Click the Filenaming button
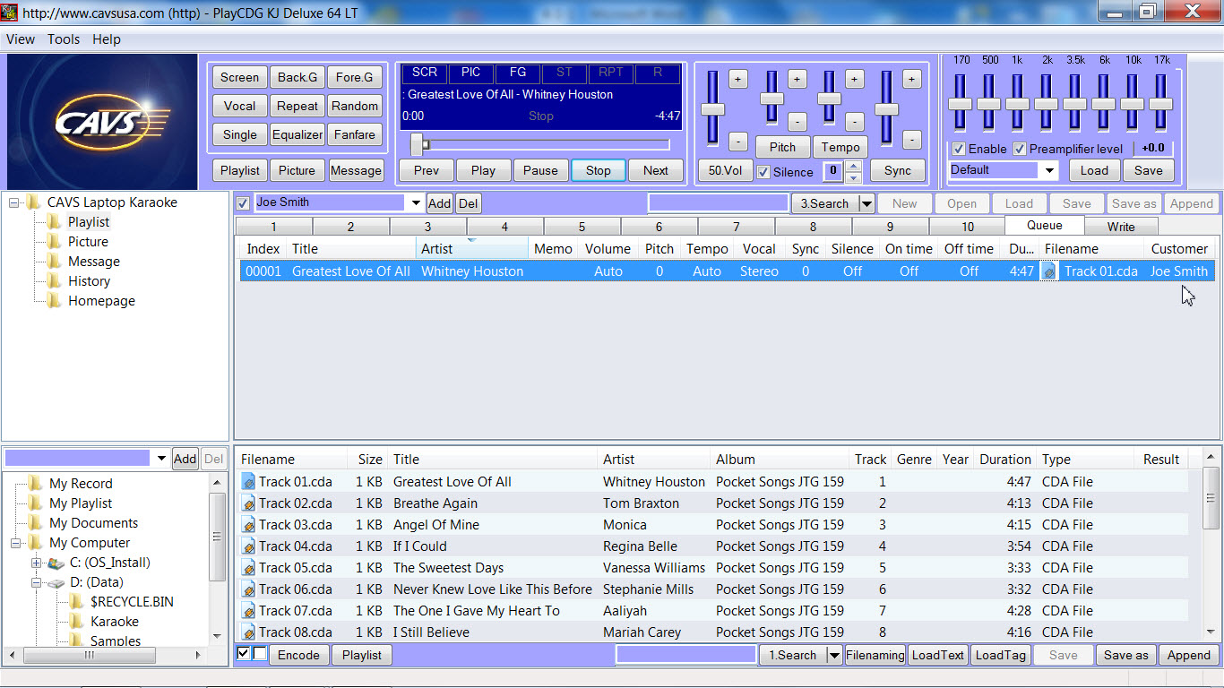This screenshot has height=688, width=1224. tap(875, 655)
